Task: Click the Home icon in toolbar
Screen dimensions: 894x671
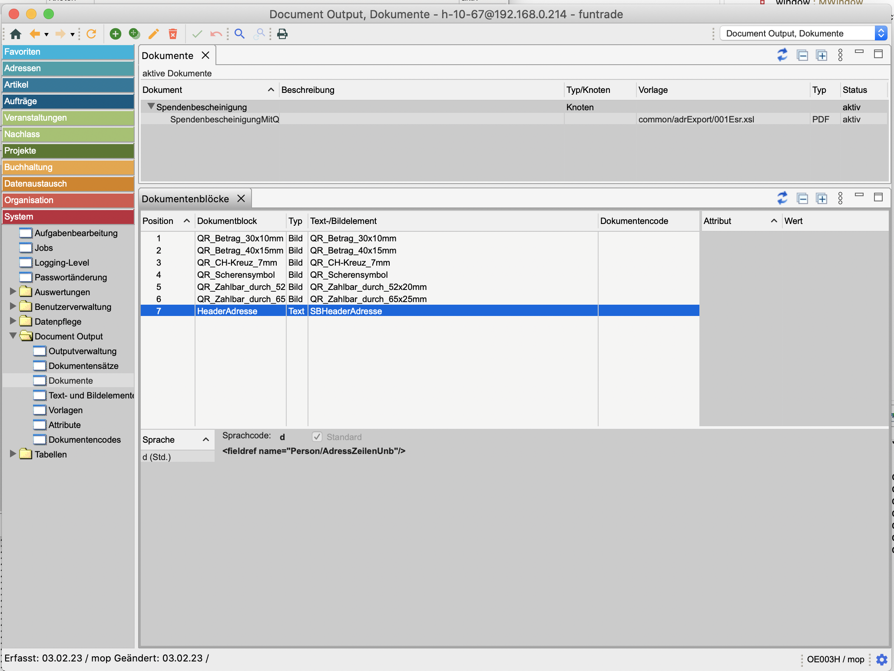Action: (x=16, y=34)
